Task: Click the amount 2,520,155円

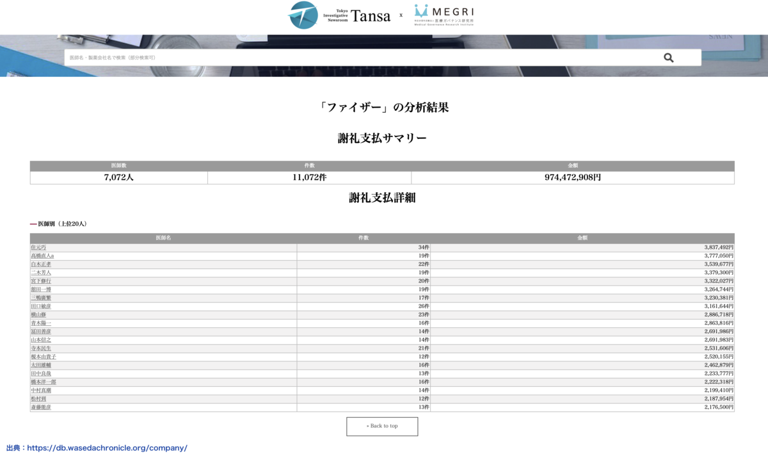Action: pyautogui.click(x=719, y=356)
